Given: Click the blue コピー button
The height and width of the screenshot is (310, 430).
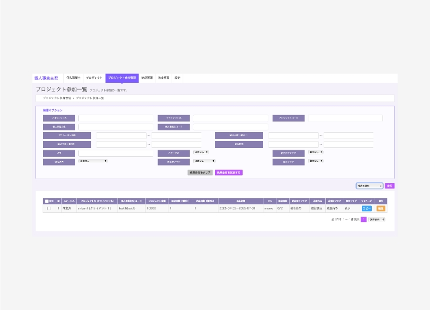Looking at the screenshot, I should tap(367, 208).
